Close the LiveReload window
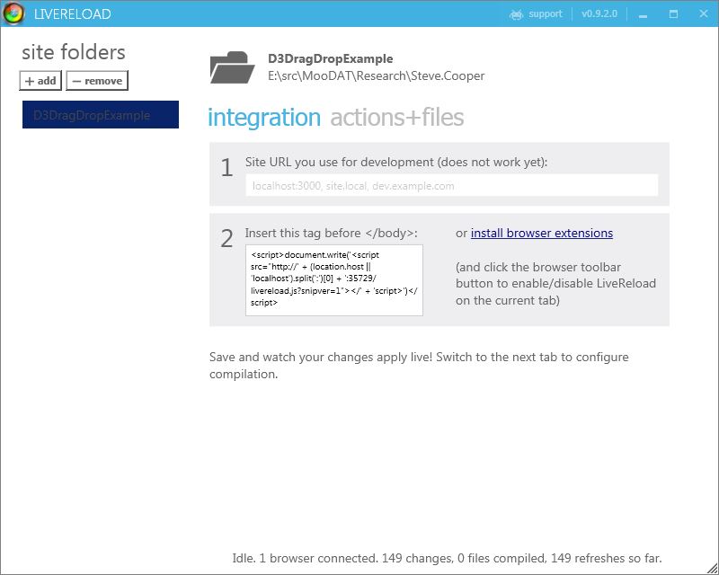Viewport: 719px width, 575px height. (x=702, y=14)
